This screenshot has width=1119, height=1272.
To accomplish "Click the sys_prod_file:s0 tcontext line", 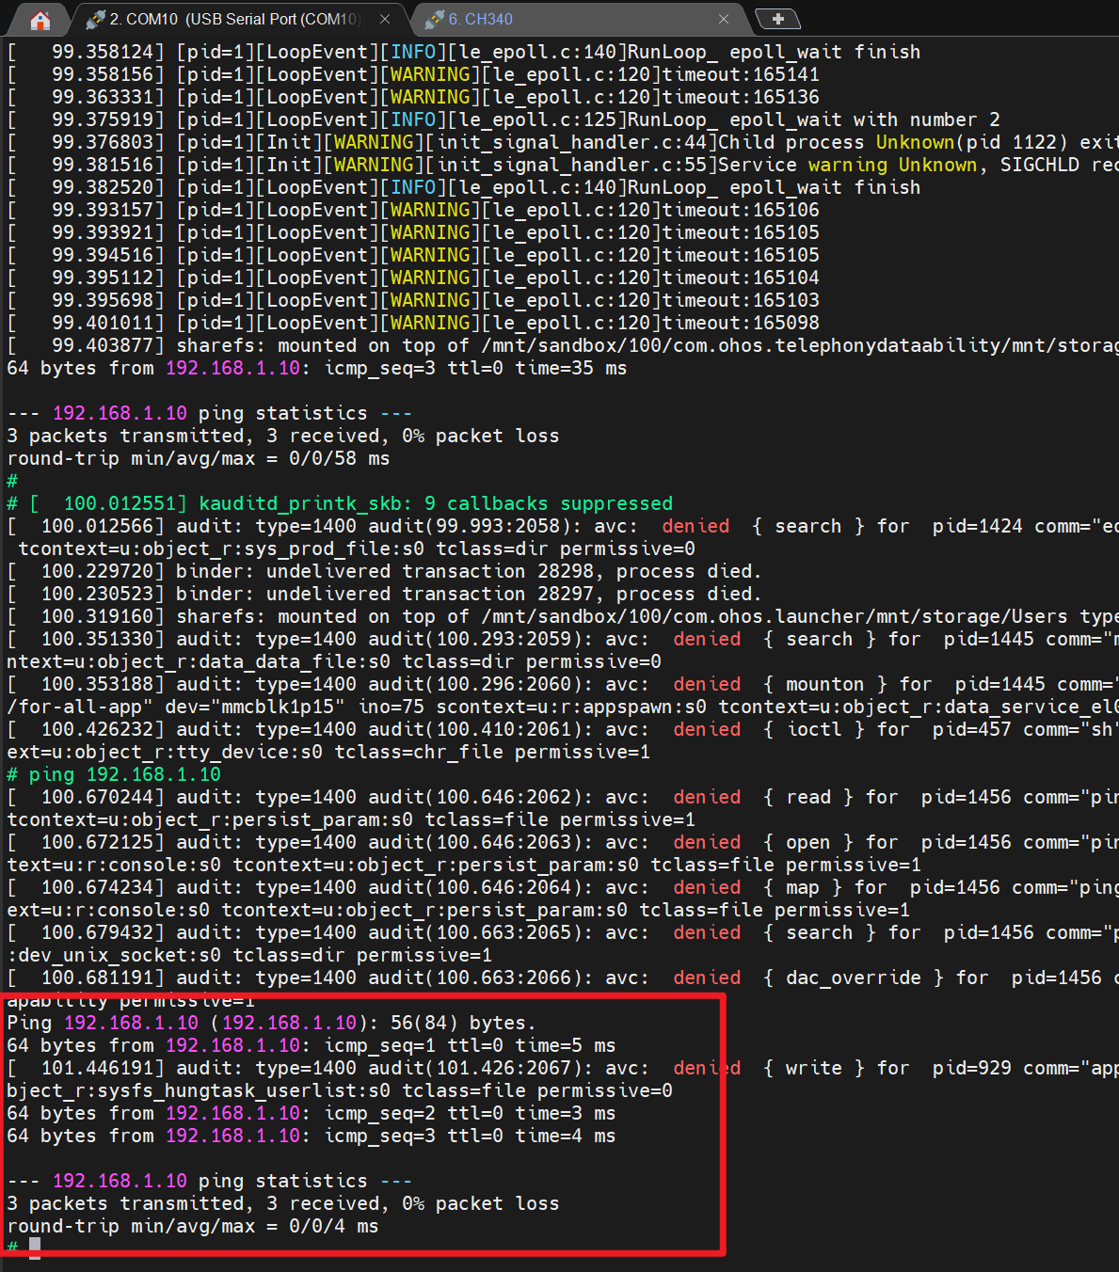I will [x=357, y=549].
